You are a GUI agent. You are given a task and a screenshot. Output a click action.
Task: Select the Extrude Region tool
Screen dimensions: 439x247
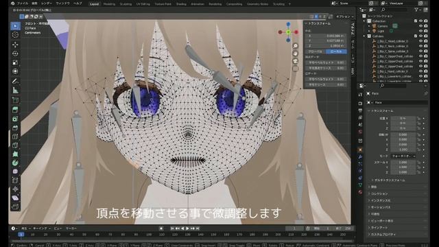click(15, 110)
